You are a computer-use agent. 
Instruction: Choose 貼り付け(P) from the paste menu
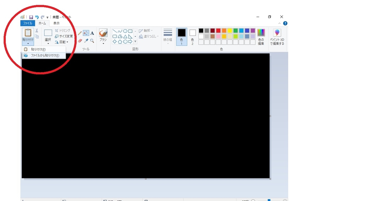44,49
